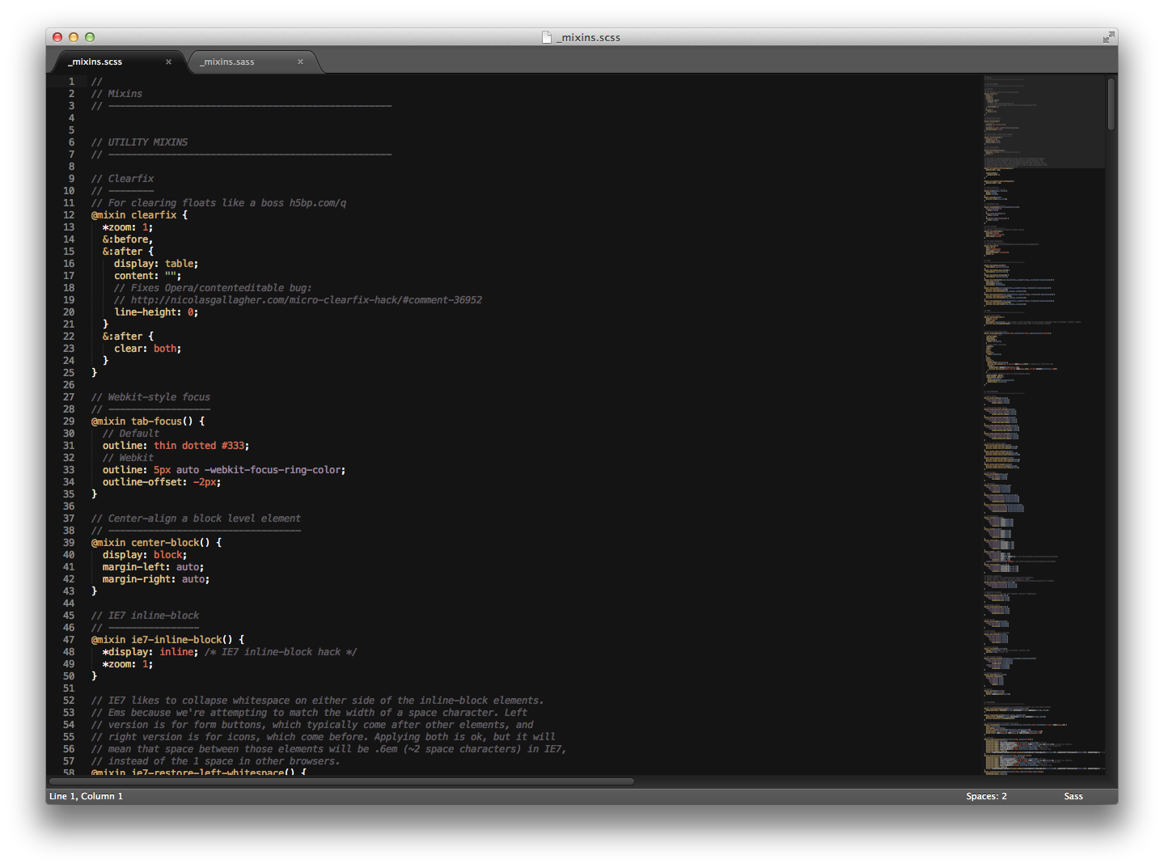Click line number 29 in the gutter
Viewport: 1164px width, 868px height.
(x=69, y=421)
